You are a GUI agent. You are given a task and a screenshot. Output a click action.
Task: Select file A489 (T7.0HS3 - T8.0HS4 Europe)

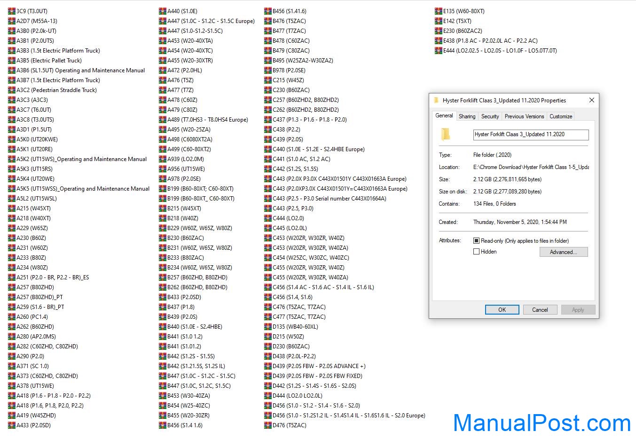[x=204, y=119]
